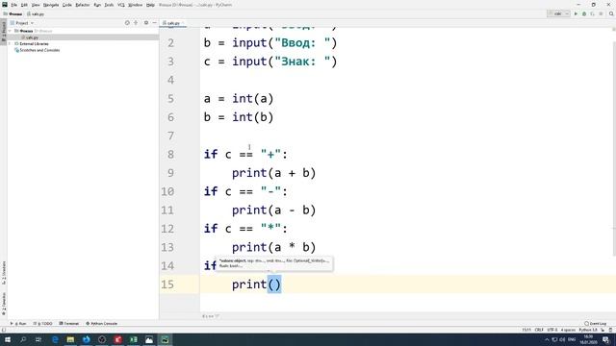616x346 pixels.
Task: Open the calc run configuration dropdown
Action: 558,13
